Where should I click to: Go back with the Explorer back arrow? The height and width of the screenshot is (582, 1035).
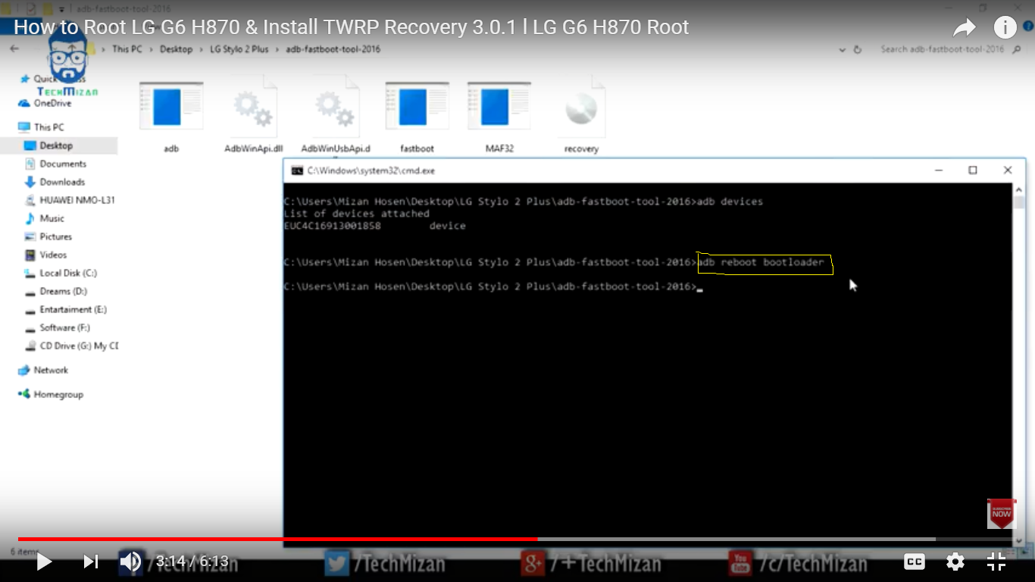(15, 48)
